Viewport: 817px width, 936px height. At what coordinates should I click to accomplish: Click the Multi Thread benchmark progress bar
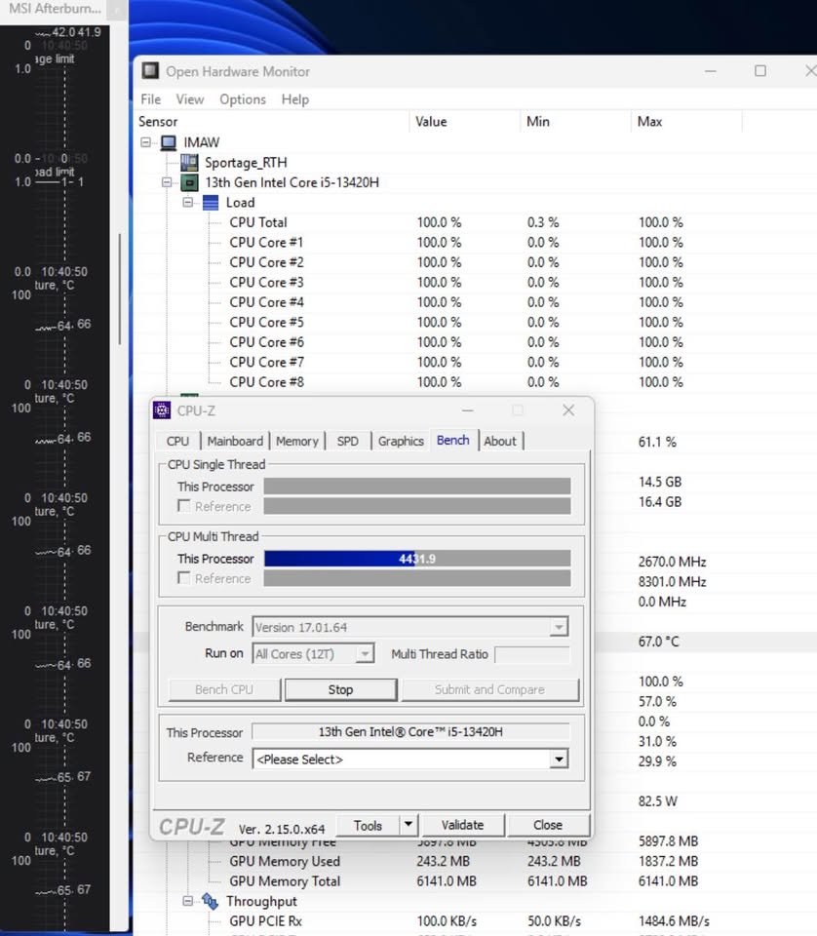[x=417, y=558]
